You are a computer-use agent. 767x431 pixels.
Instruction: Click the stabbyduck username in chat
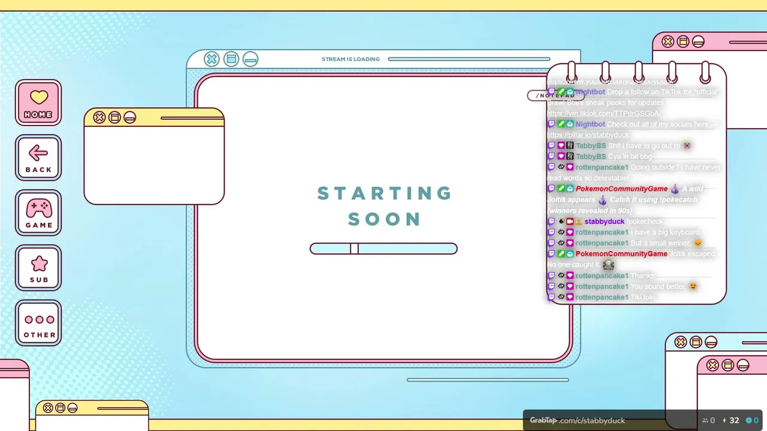pyautogui.click(x=605, y=221)
